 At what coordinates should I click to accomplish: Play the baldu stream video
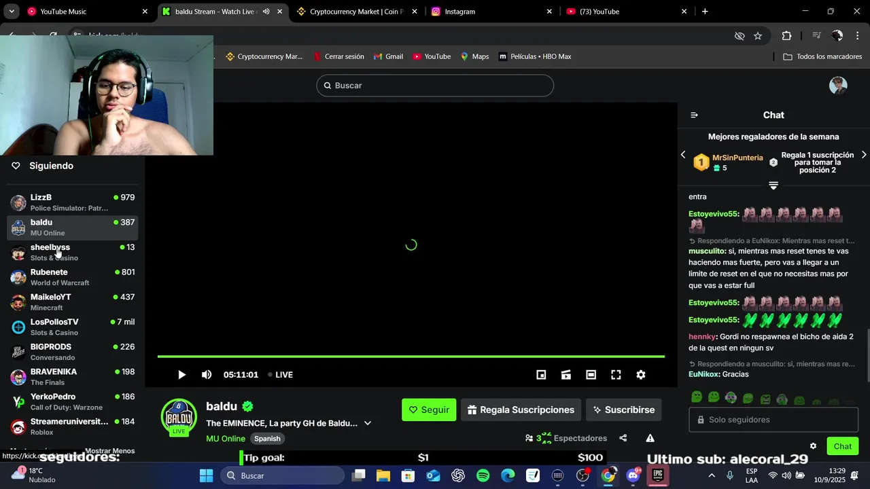pos(181,375)
